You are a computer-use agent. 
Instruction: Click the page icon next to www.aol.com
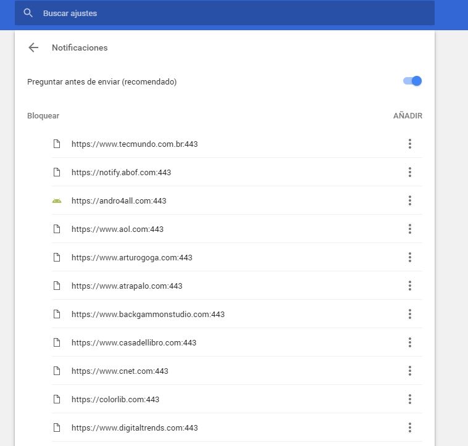[57, 229]
